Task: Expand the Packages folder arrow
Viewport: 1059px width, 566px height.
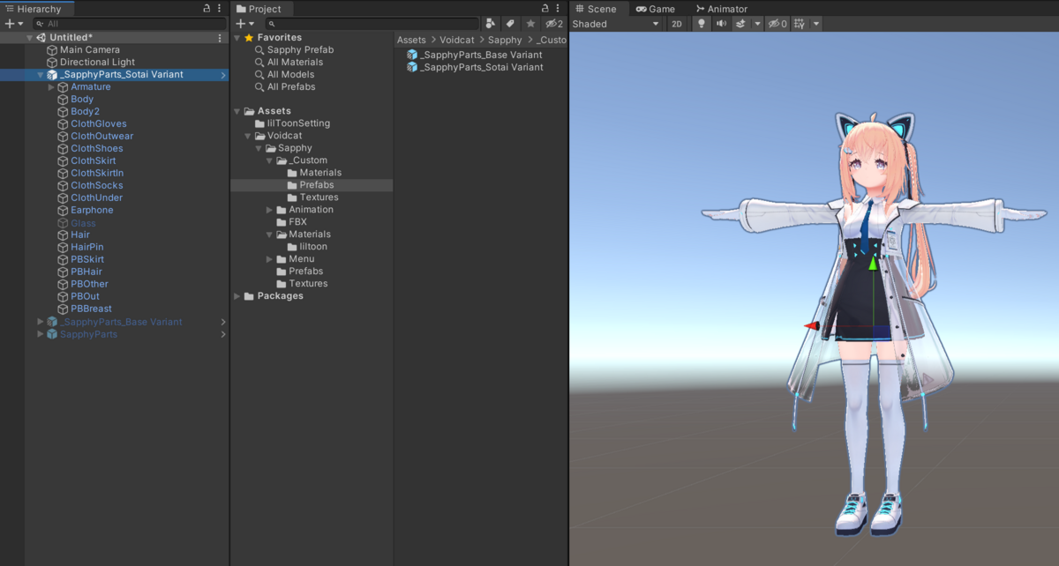Action: pyautogui.click(x=237, y=297)
